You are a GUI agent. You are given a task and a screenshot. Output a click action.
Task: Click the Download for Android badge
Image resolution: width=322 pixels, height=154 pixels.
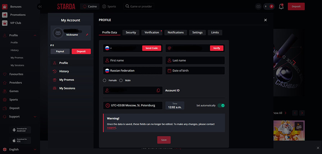pos(21,130)
